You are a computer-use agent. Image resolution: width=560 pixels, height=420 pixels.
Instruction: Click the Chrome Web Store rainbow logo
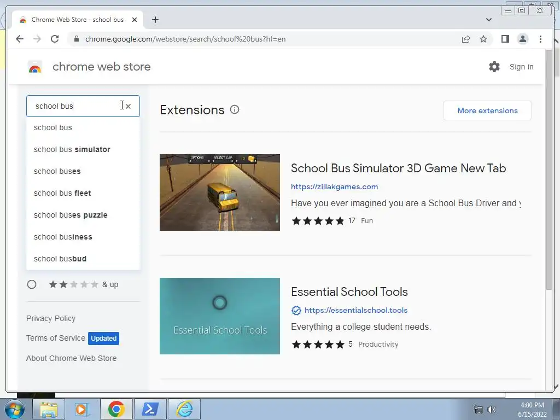coord(35,67)
